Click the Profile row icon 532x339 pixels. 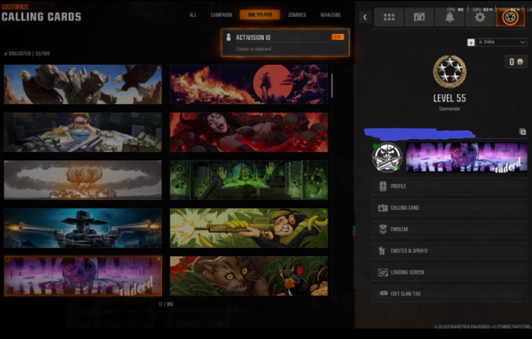383,186
